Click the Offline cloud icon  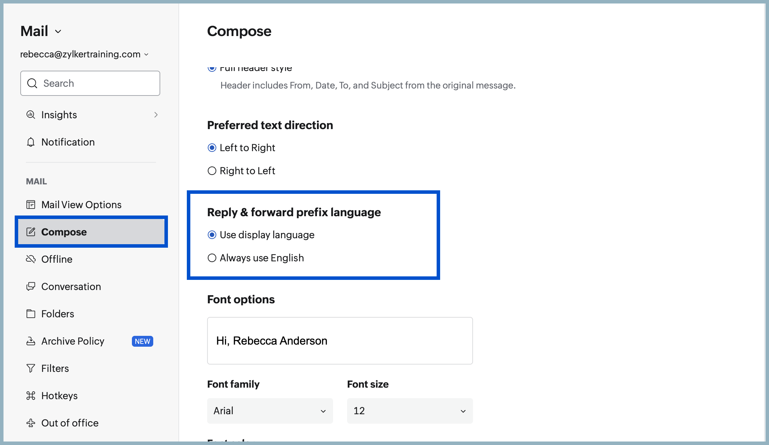pyautogui.click(x=31, y=259)
